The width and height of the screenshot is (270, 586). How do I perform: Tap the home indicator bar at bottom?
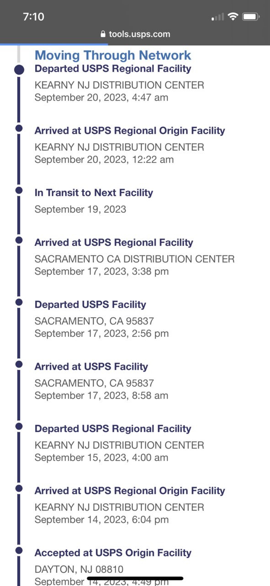tap(135, 578)
